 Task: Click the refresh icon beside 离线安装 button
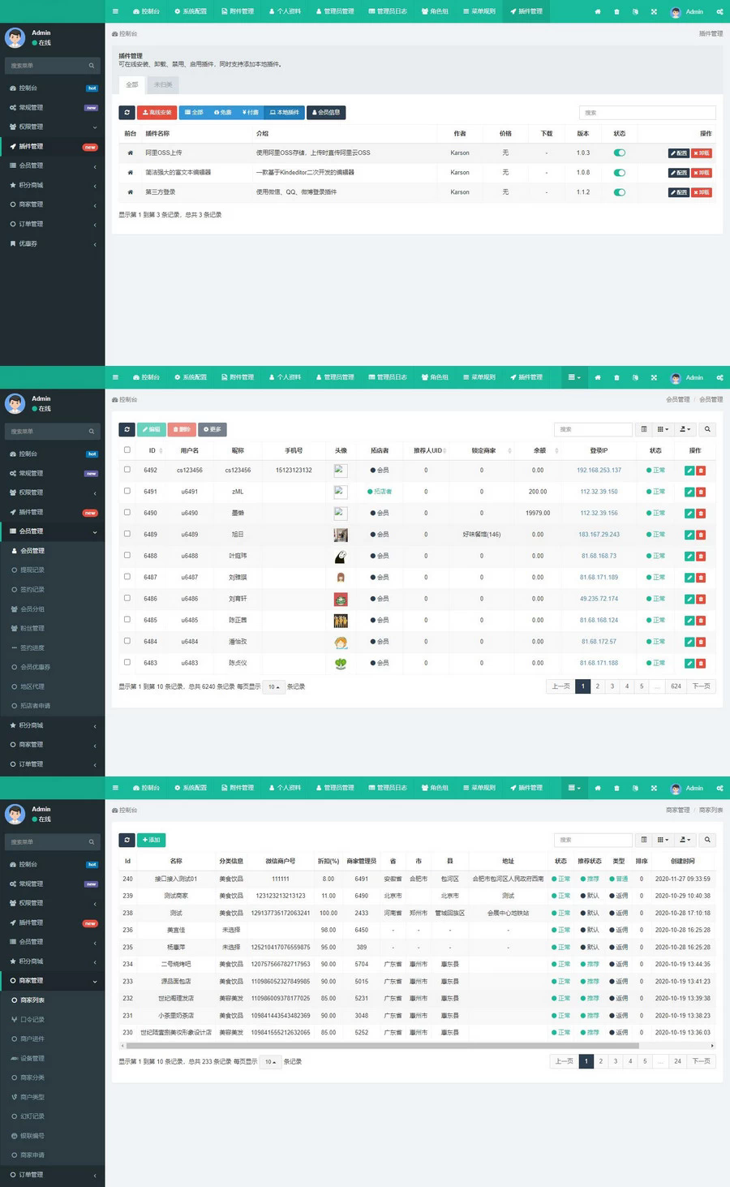click(127, 113)
